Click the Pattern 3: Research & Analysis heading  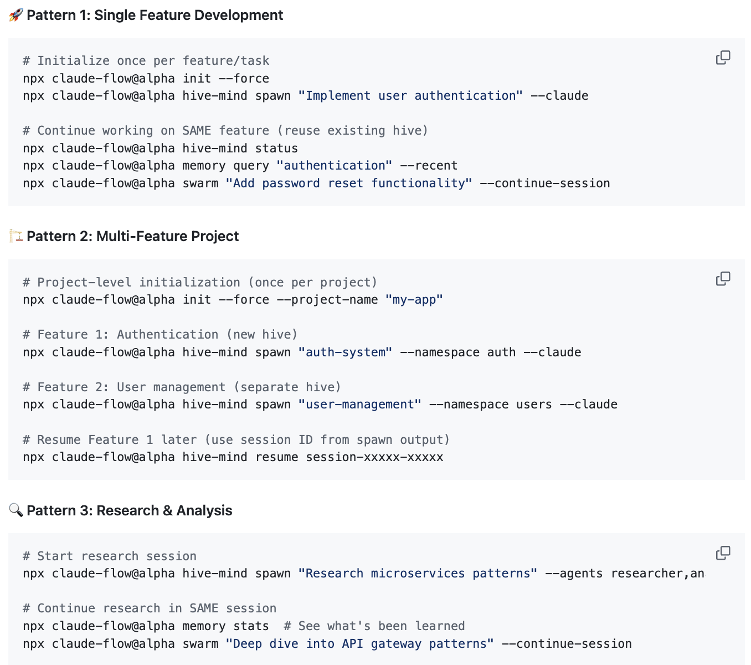[x=129, y=510]
